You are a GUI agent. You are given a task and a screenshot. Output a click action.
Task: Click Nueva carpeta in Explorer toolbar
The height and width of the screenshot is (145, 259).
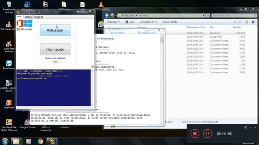[x=170, y=22]
